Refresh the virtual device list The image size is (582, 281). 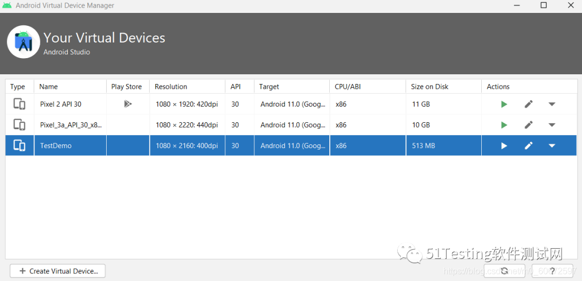[504, 271]
